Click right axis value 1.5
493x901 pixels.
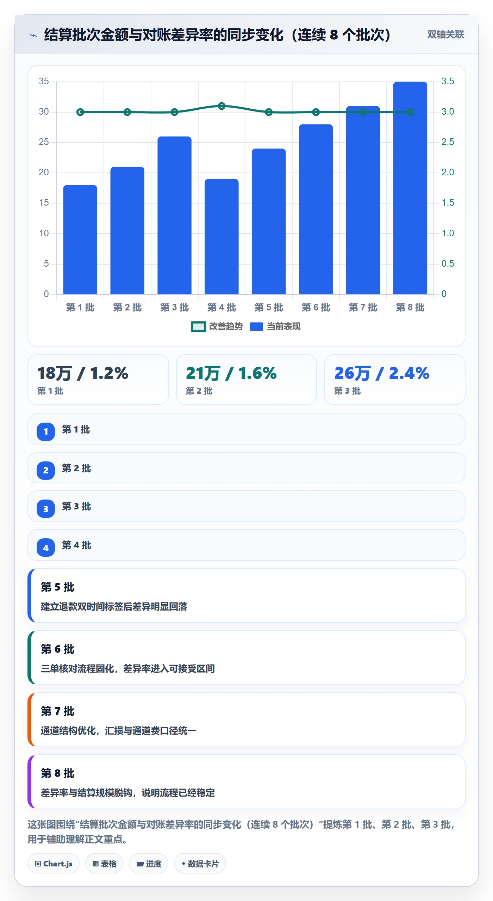click(x=448, y=203)
